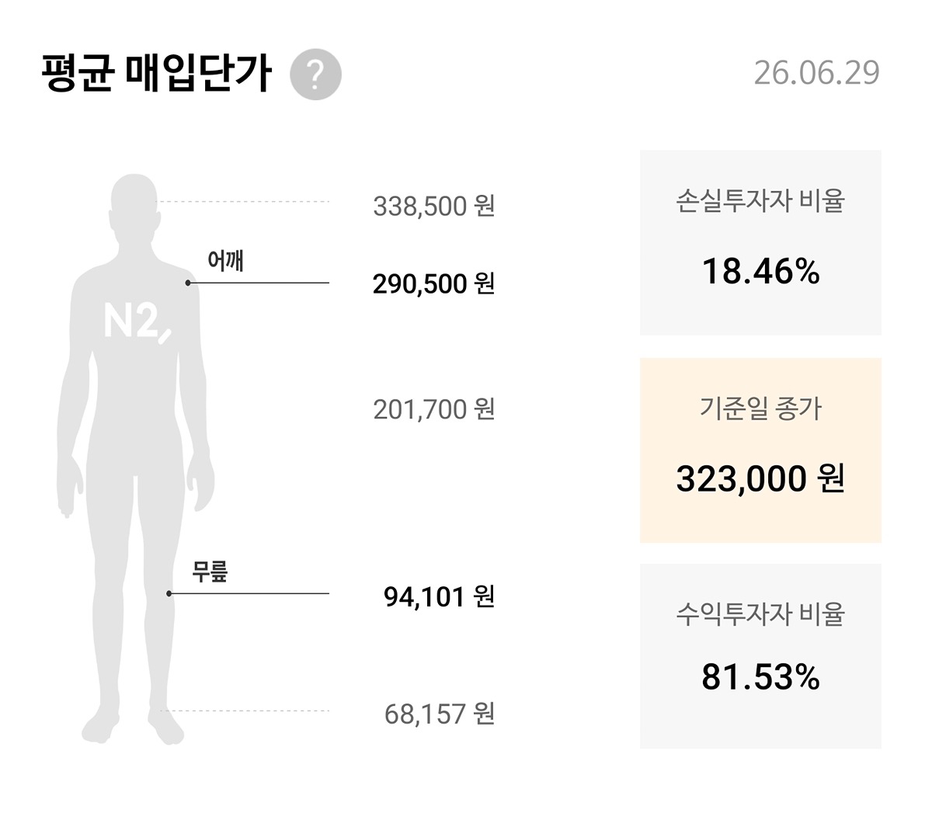The image size is (932, 820).
Task: Select the 338,500 원 top price
Action: pos(434,206)
